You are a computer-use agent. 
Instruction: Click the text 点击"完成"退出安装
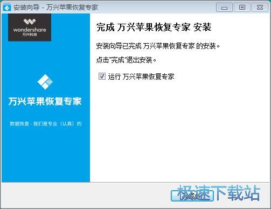pos(126,60)
